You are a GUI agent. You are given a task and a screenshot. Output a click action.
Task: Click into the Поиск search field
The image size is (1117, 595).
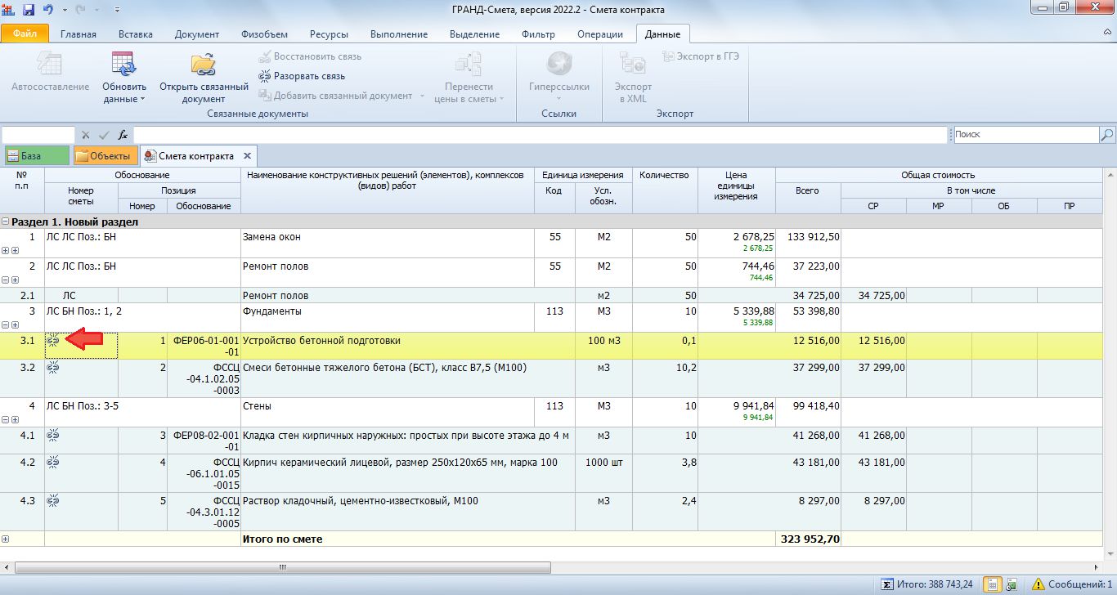[1025, 134]
